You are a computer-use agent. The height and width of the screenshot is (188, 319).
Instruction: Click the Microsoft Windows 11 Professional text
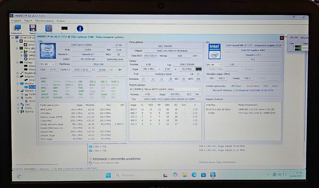243,90
